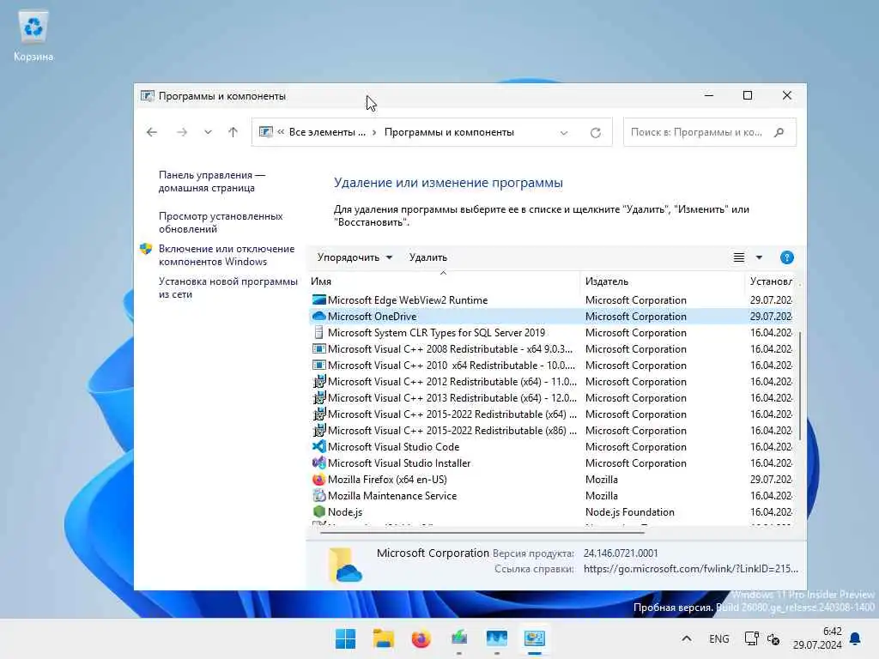Open File Explorer from taskbar

tap(384, 638)
